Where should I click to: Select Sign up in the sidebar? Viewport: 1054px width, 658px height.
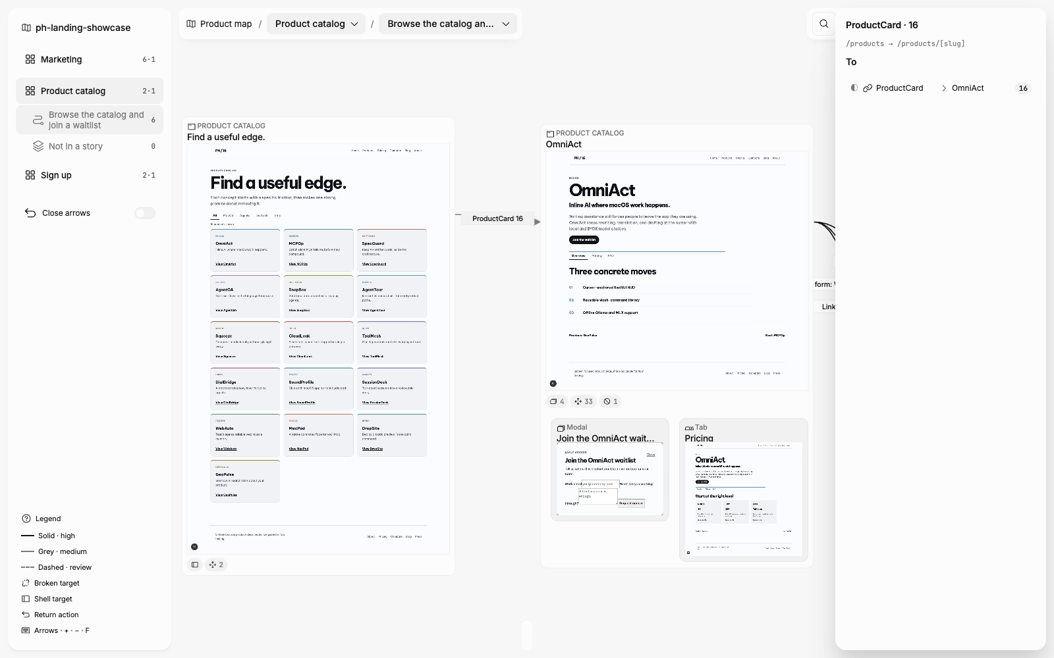[x=90, y=175]
